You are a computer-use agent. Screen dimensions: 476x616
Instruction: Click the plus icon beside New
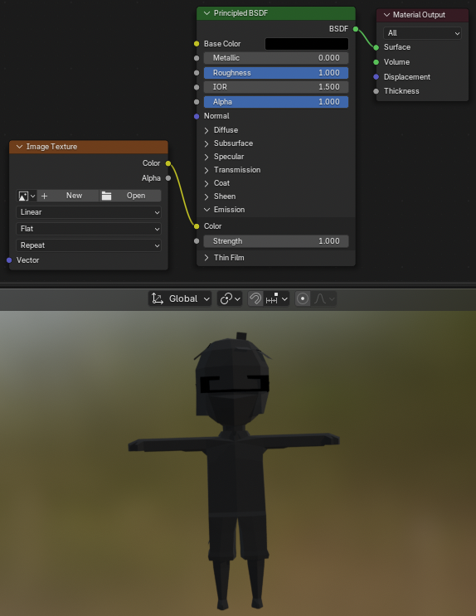pyautogui.click(x=45, y=196)
